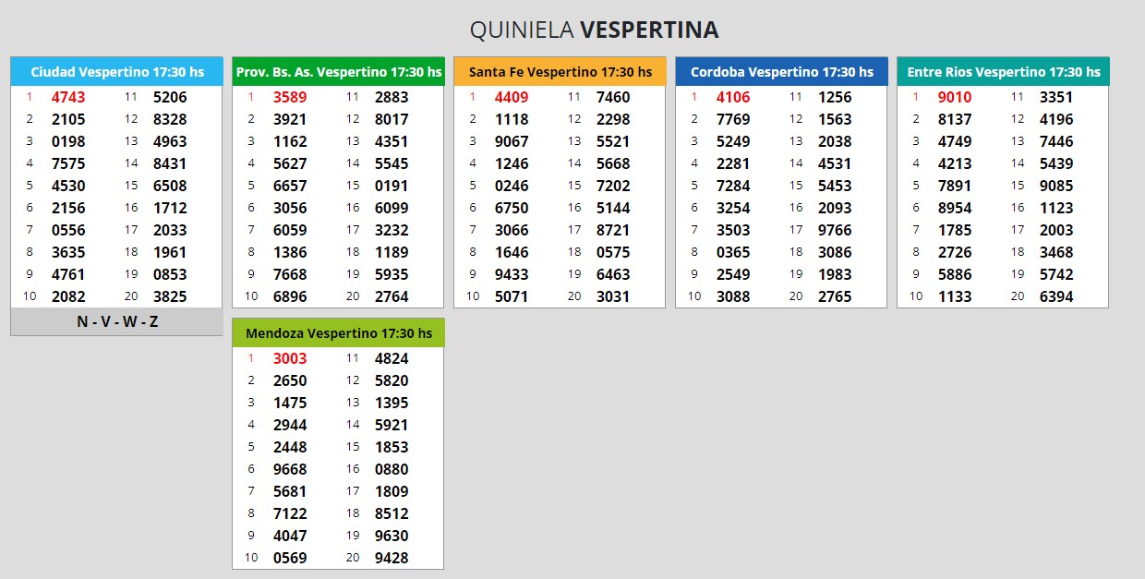This screenshot has width=1145, height=579.
Task: Click number 9766 in Cordoba table
Action: [x=835, y=230]
